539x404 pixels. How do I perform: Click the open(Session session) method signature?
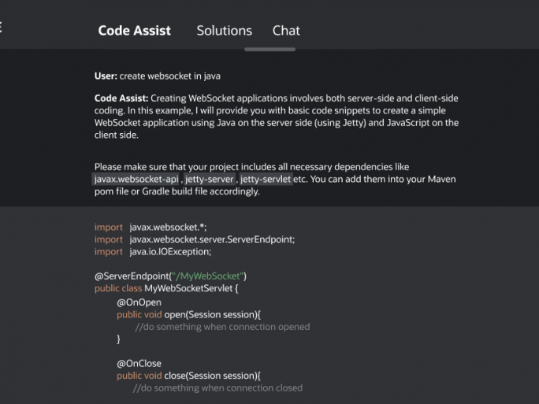pyautogui.click(x=188, y=315)
